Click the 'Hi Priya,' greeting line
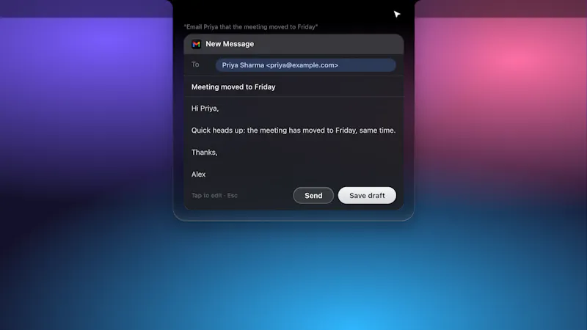This screenshot has height=330, width=587. pos(205,108)
